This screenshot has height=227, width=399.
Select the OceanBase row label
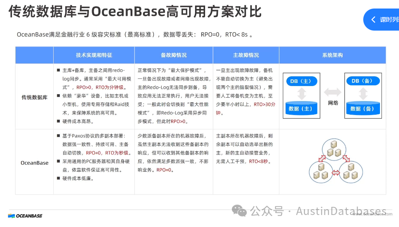[34, 163]
